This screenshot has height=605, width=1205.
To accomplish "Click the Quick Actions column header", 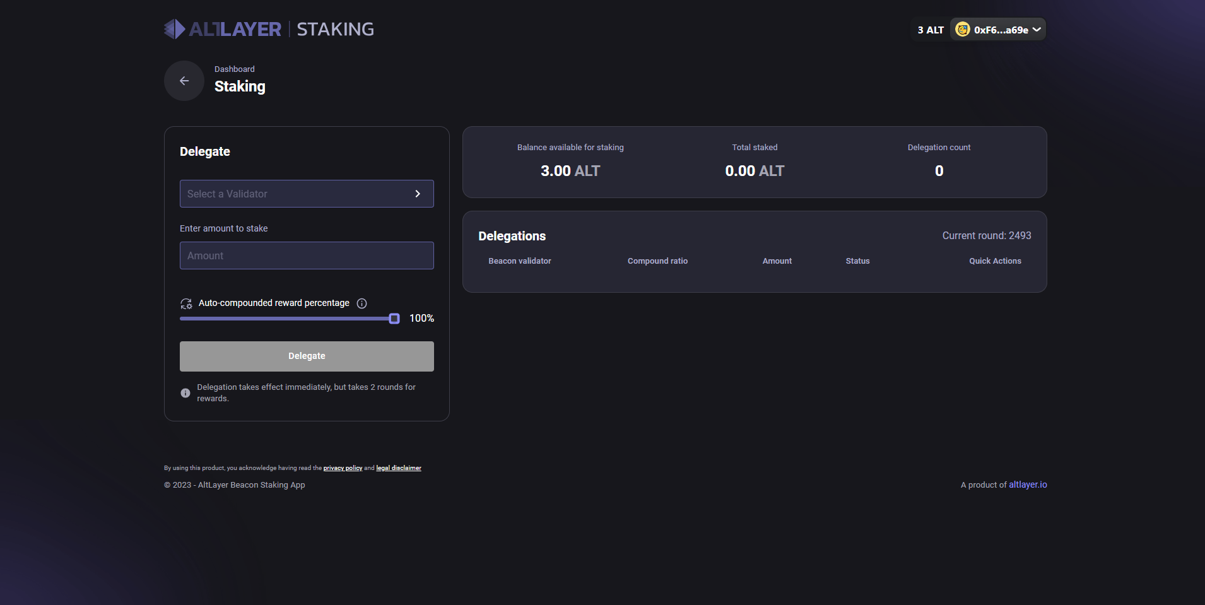I will point(995,261).
